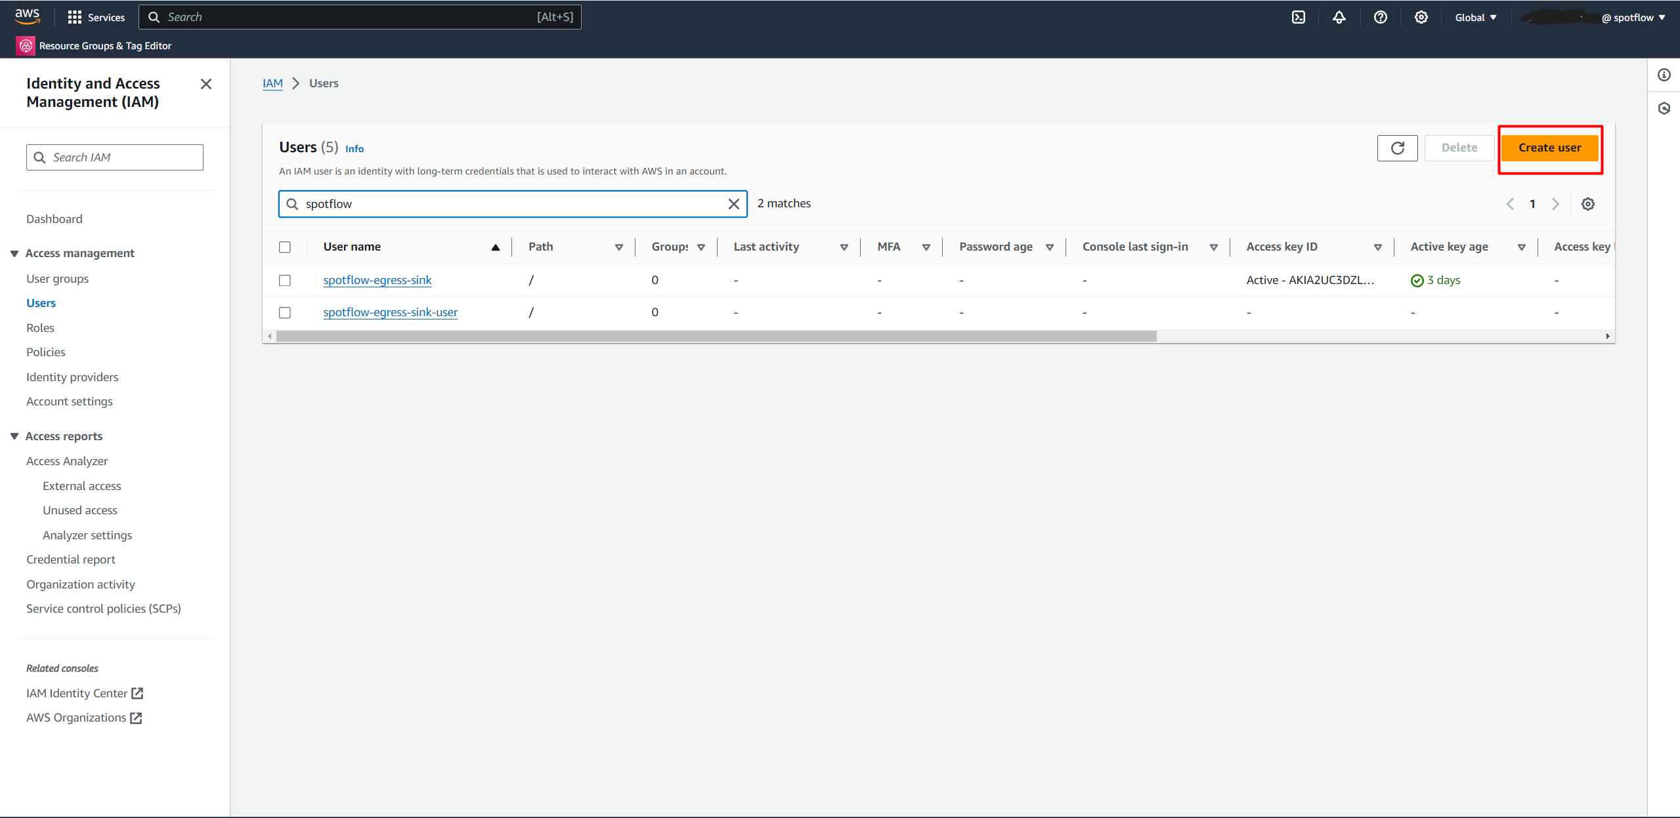Sort by Path column

pos(618,247)
